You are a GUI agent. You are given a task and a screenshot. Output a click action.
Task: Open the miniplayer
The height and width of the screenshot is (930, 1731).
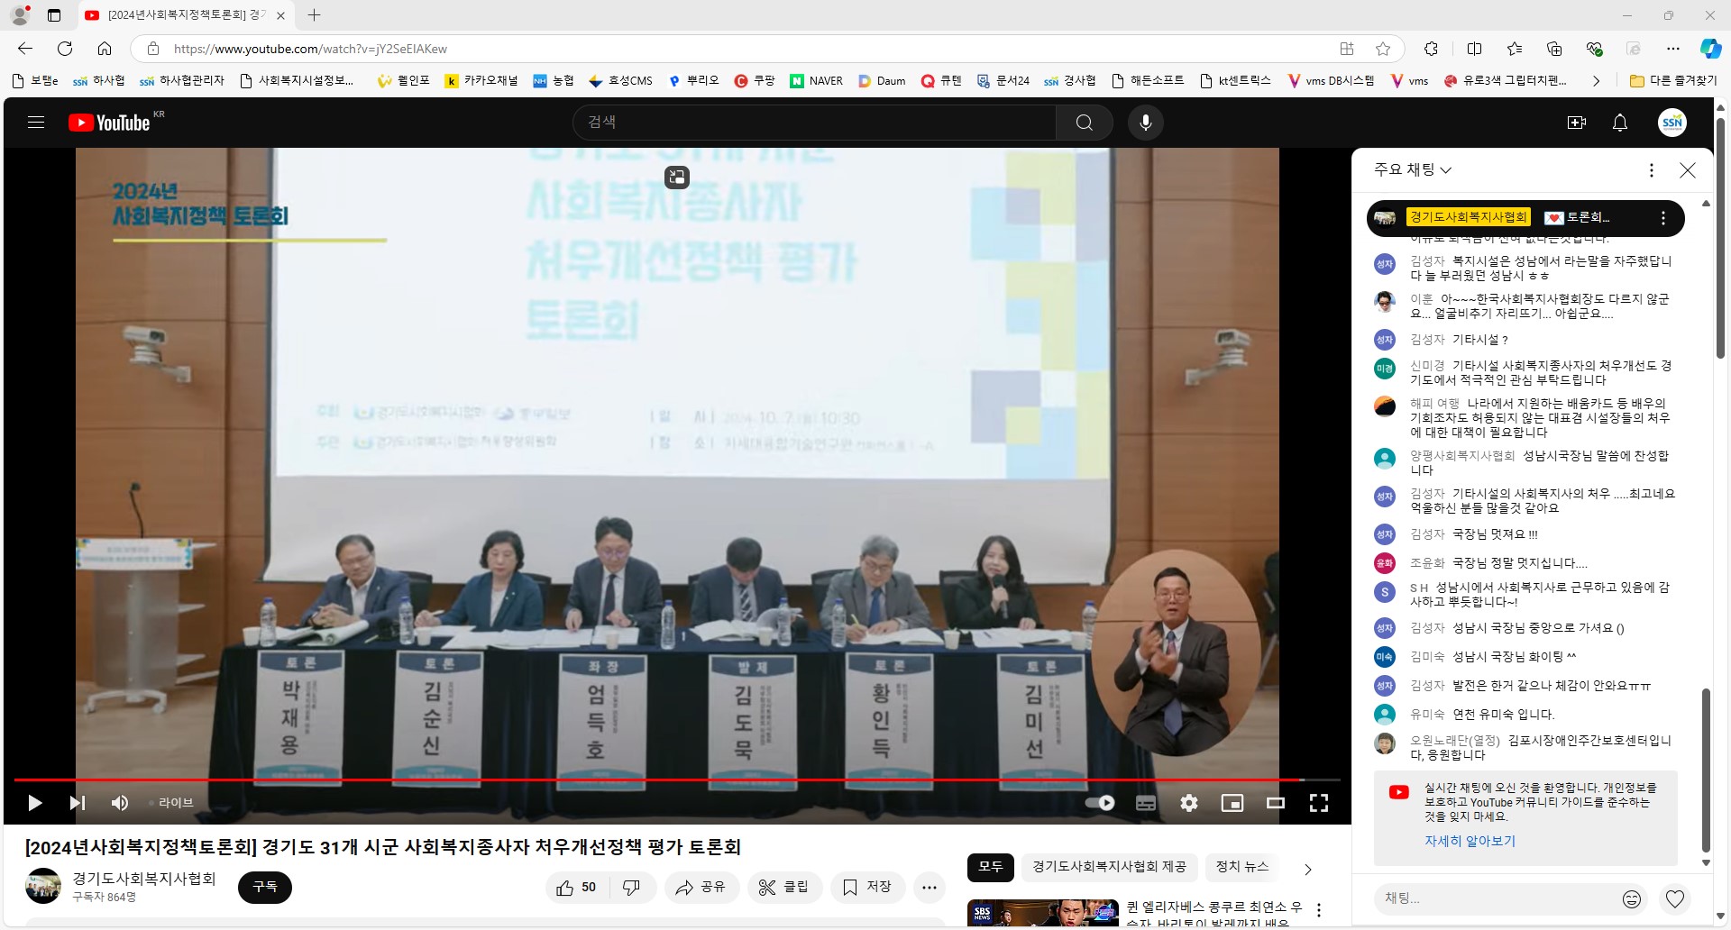(x=1232, y=803)
